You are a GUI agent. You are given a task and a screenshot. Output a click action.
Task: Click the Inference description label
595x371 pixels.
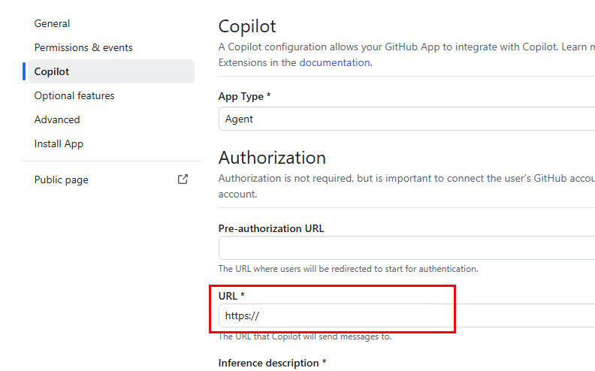272,363
